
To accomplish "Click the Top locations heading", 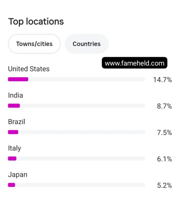I will tap(36, 22).
